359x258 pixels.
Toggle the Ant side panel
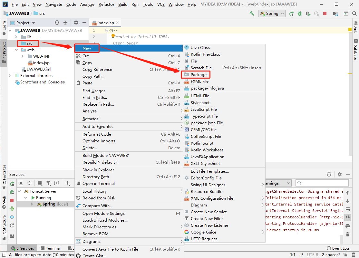(x=355, y=27)
